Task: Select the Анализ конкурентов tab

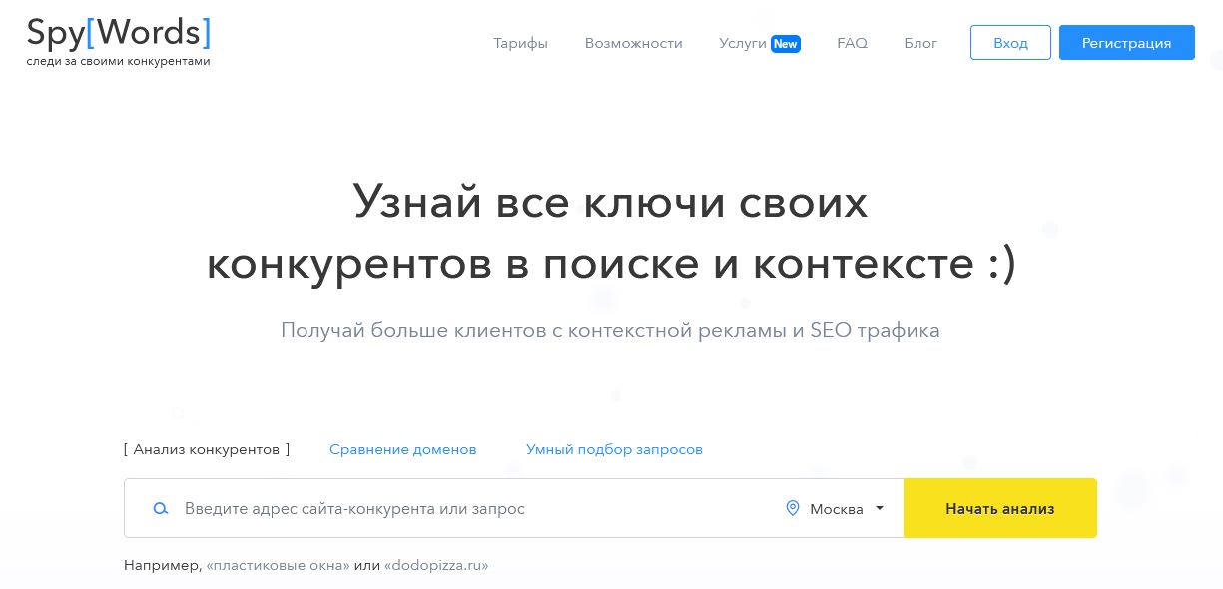Action: (207, 449)
